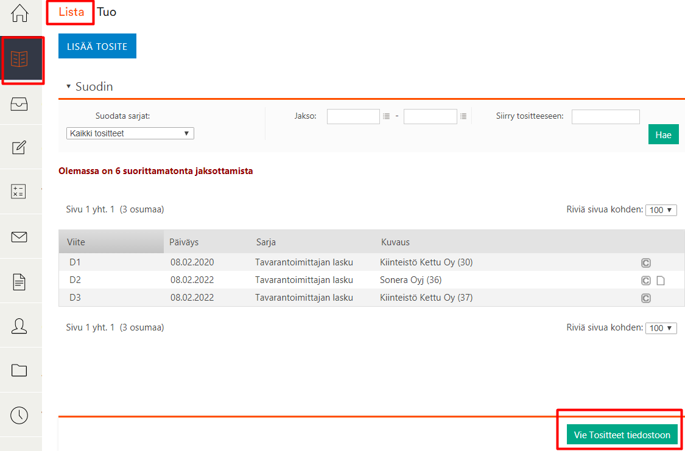The image size is (685, 451).
Task: Collapse the Suodin filter section
Action: [69, 86]
